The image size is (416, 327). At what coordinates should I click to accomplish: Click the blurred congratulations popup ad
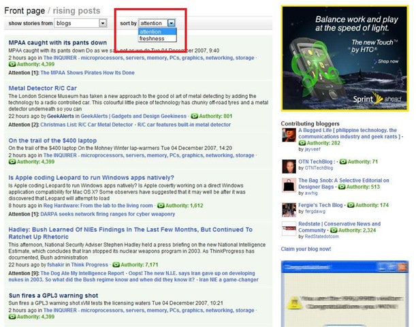[x=345, y=294]
